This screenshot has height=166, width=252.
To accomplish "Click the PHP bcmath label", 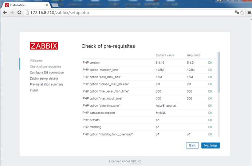I will 91,120.
